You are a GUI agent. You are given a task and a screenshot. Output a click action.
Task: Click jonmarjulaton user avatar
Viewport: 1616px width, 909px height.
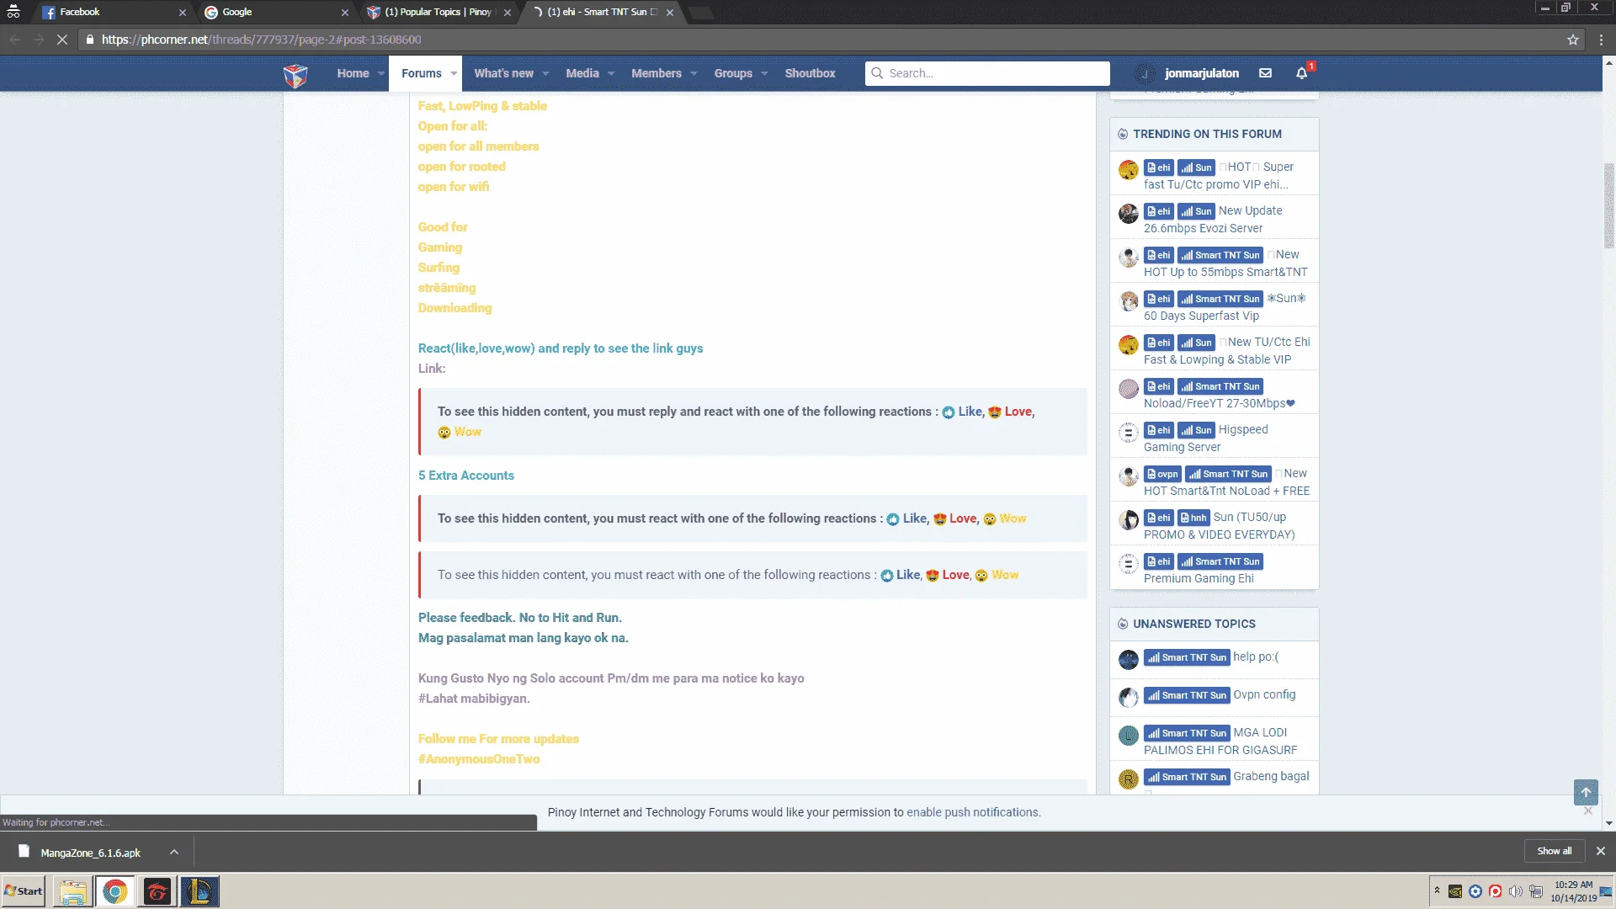(1145, 73)
